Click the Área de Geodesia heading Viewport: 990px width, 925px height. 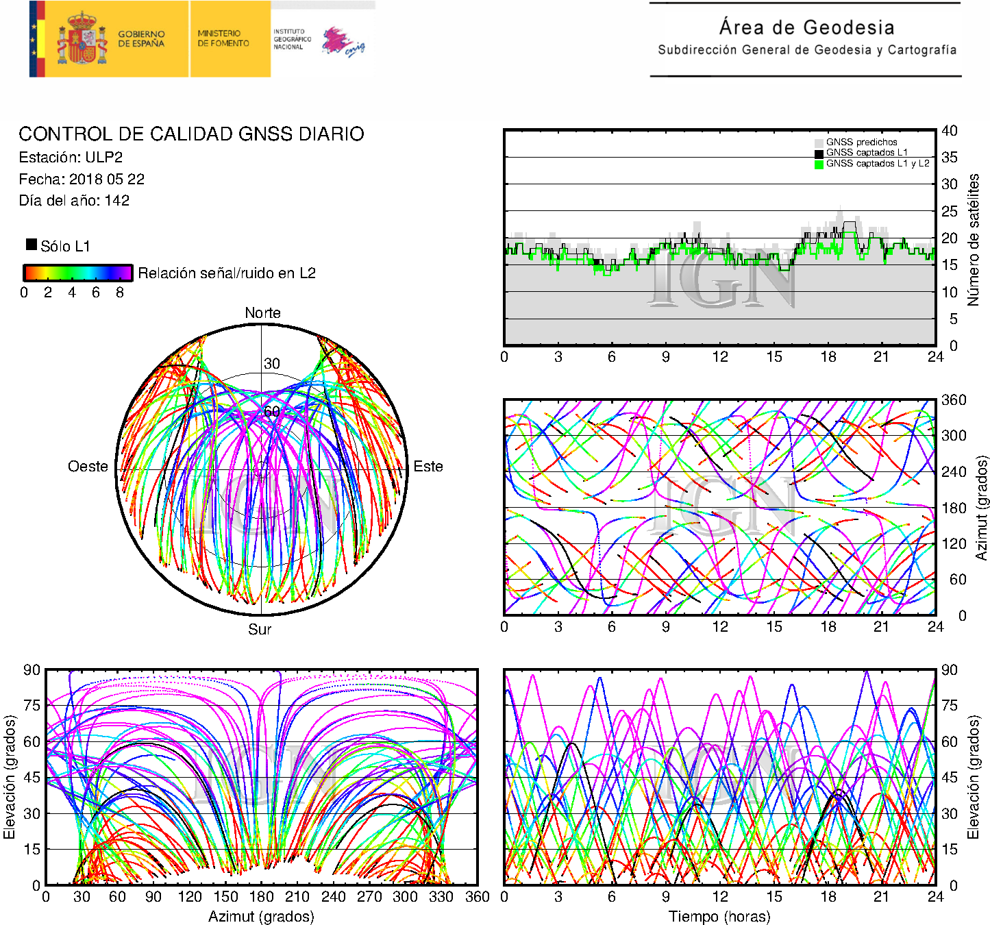[806, 27]
